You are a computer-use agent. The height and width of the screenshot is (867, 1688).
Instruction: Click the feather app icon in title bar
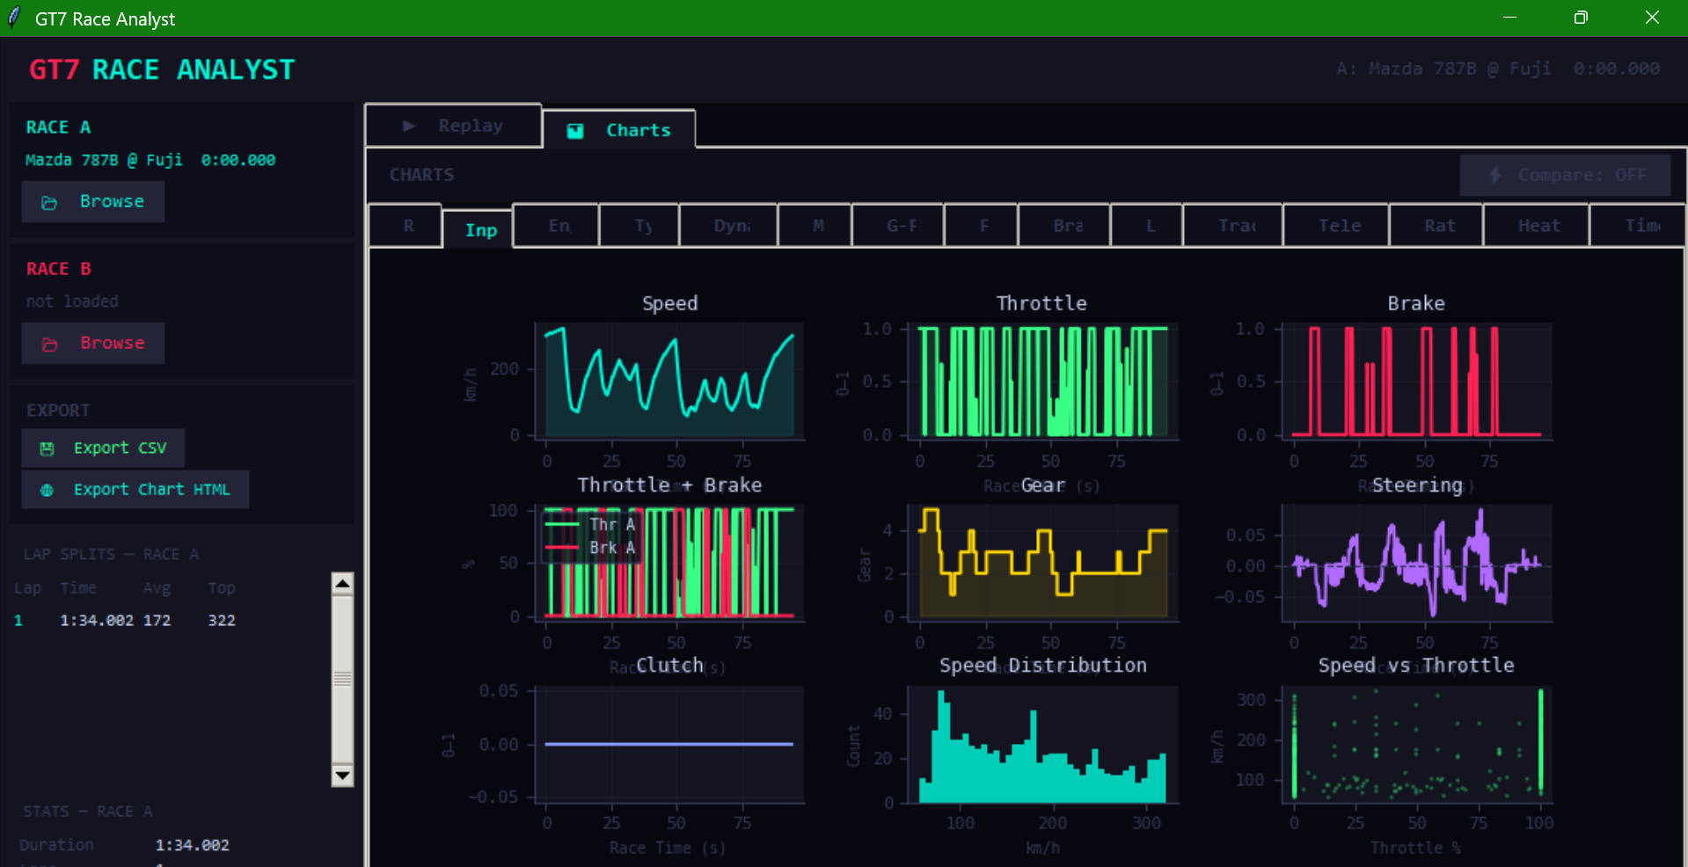(13, 18)
